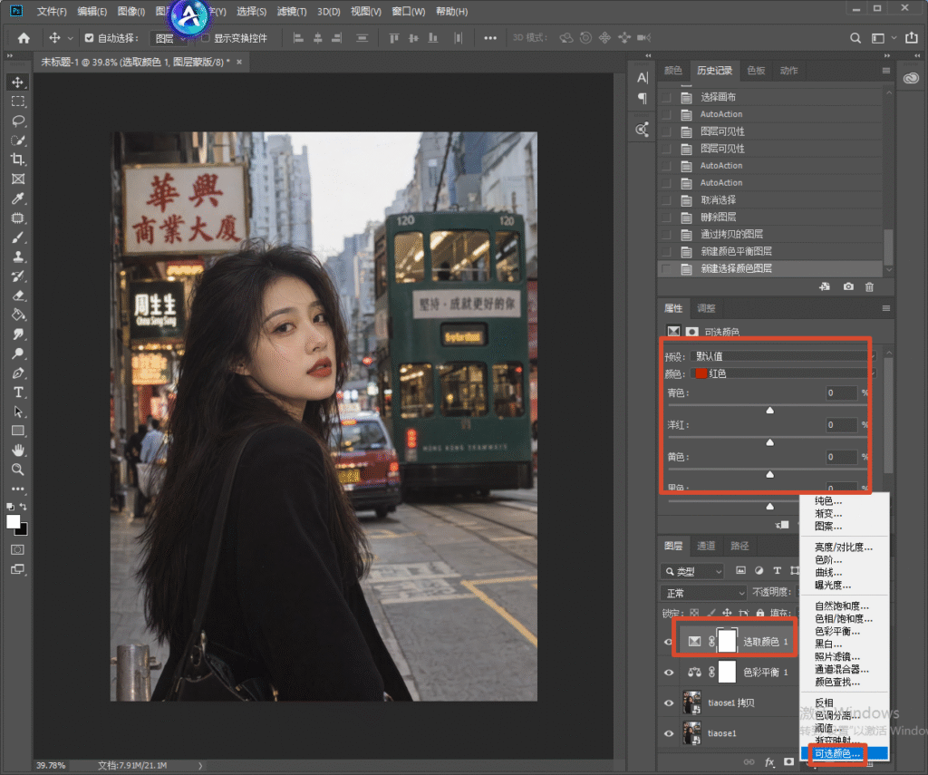Open the 预设 preset dropdown
This screenshot has height=775, width=928.
click(x=782, y=356)
